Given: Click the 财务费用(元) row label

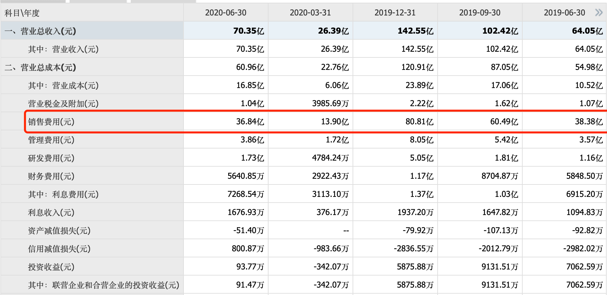Looking at the screenshot, I should [x=51, y=176].
